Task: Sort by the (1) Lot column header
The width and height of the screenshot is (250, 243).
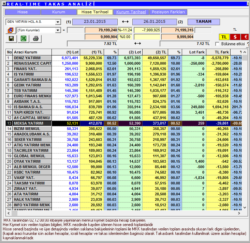Action: 66,52
